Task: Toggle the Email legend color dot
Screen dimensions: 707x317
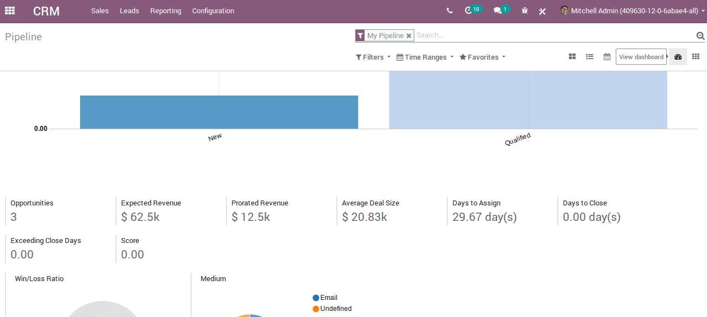Action: 316,298
